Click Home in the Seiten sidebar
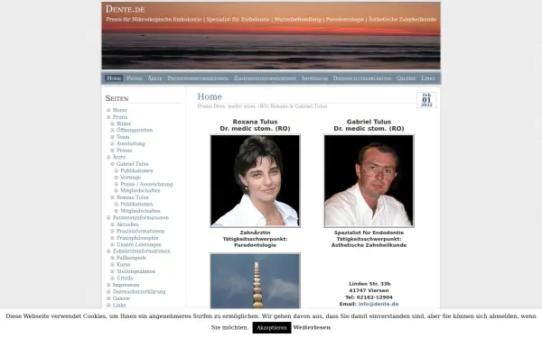542x338 pixels. pos(120,110)
